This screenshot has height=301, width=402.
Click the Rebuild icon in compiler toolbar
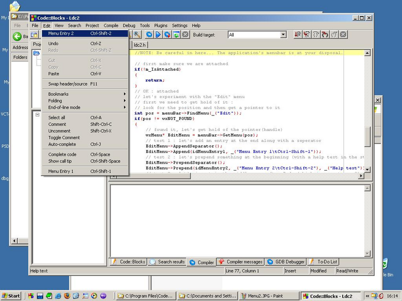click(176, 35)
